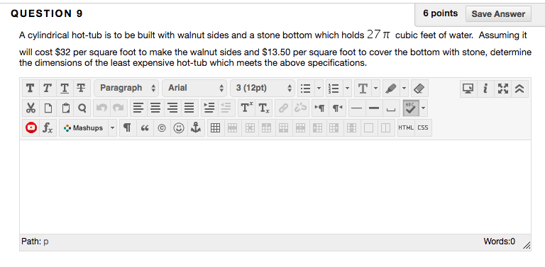Click the undo arrow
Image resolution: width=545 pixels, height=267 pixels.
click(101, 108)
